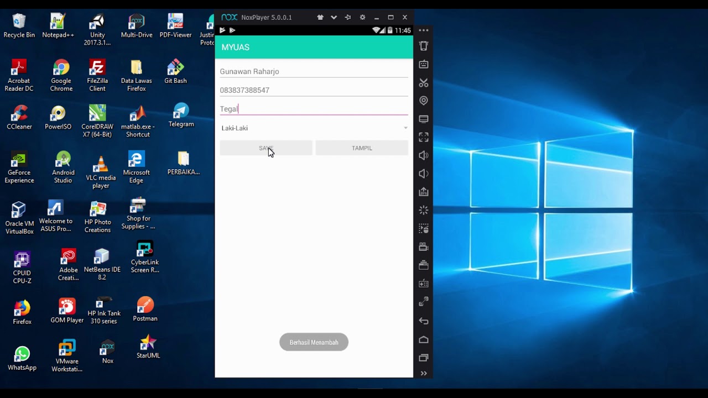The width and height of the screenshot is (708, 398).
Task: Select the FileZilla Client desktop icon
Action: tap(97, 76)
